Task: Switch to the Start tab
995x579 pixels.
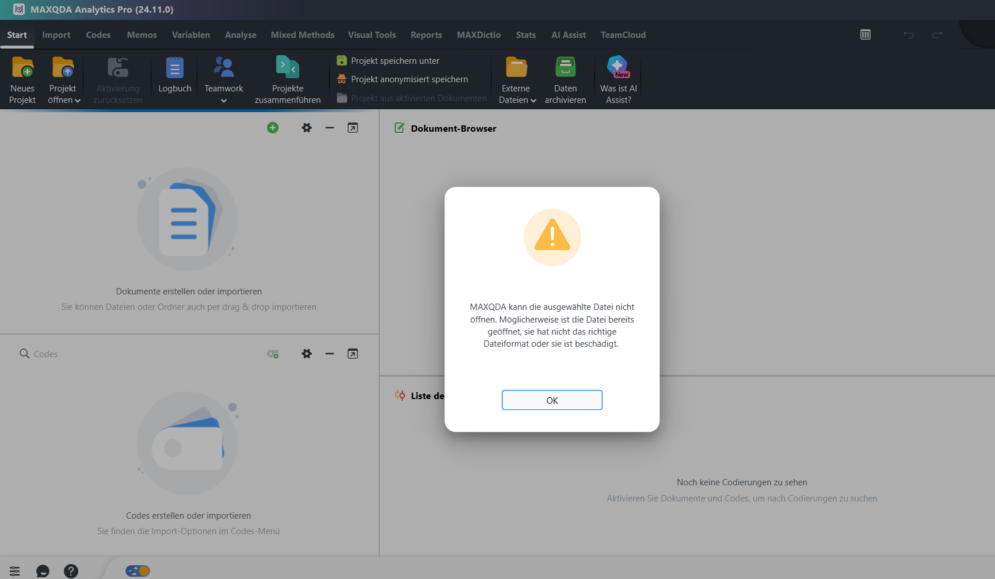Action: click(17, 35)
